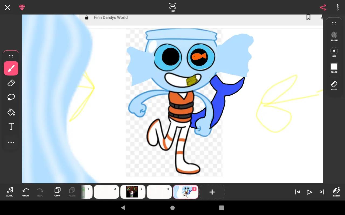Choose the Lasso selection tool
Image resolution: width=345 pixels, height=215 pixels.
click(11, 97)
